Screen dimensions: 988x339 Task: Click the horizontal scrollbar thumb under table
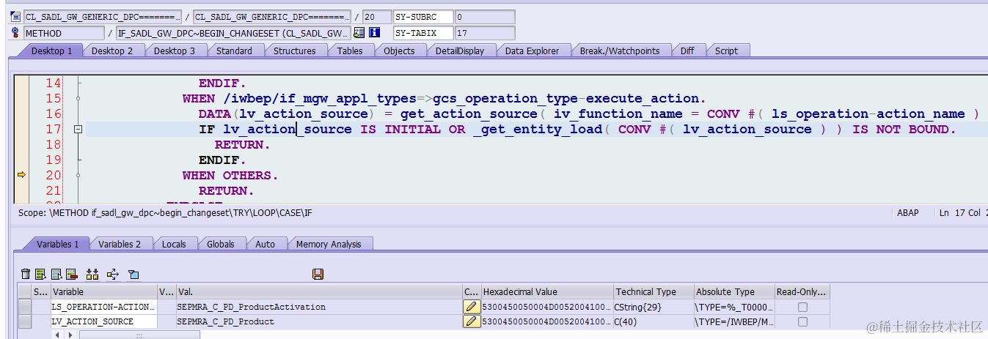click(x=139, y=335)
